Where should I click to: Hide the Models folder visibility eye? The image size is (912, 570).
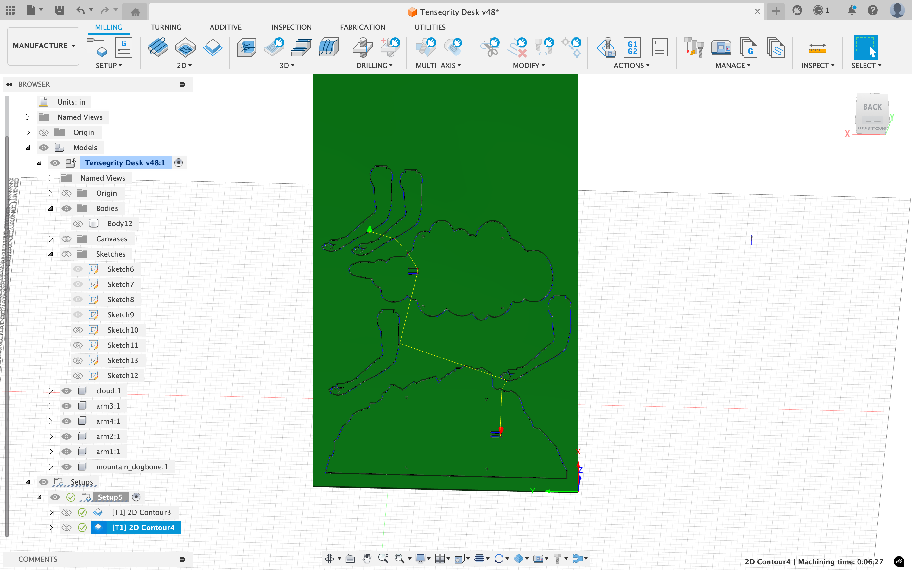(x=44, y=147)
